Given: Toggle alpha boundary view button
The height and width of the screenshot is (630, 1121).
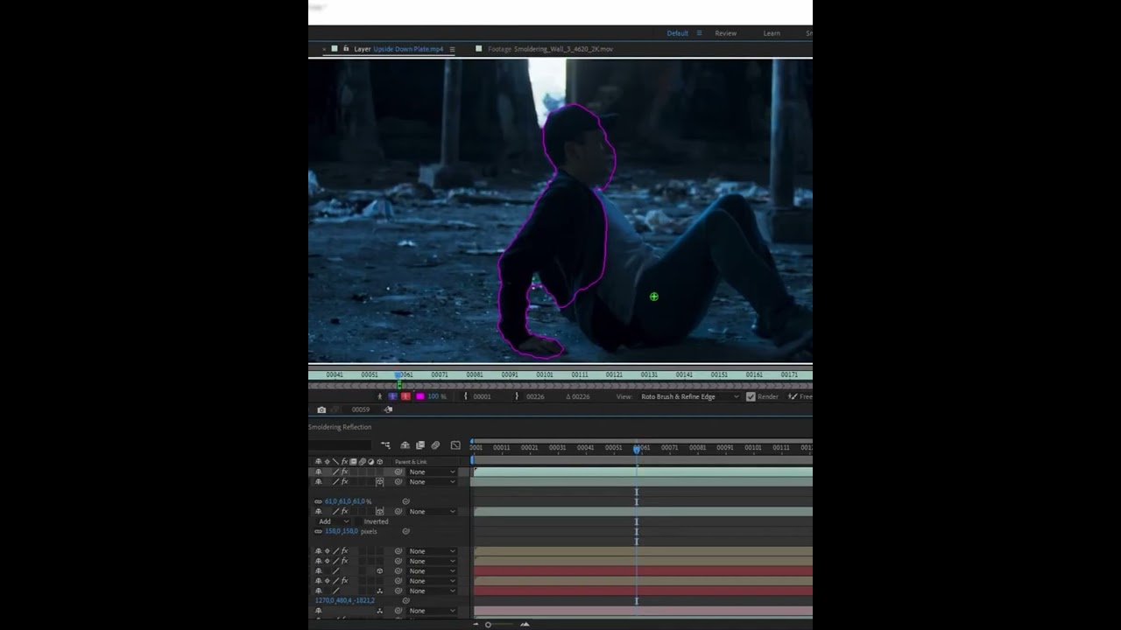Looking at the screenshot, I should (x=392, y=396).
